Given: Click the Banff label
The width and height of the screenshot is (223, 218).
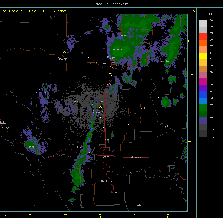Looking at the screenshot, I should click(x=32, y=147).
